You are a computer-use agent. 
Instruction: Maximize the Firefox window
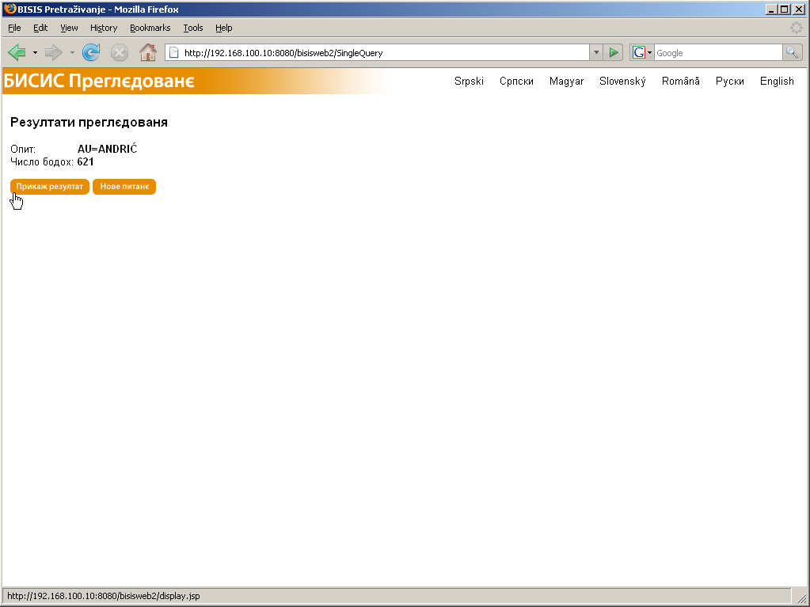point(784,9)
